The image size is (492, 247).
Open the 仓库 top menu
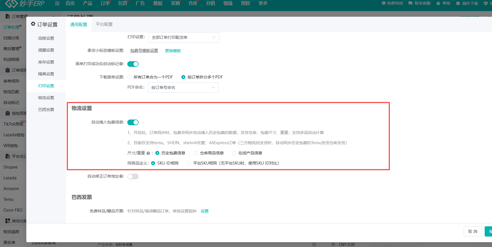coord(193,3)
